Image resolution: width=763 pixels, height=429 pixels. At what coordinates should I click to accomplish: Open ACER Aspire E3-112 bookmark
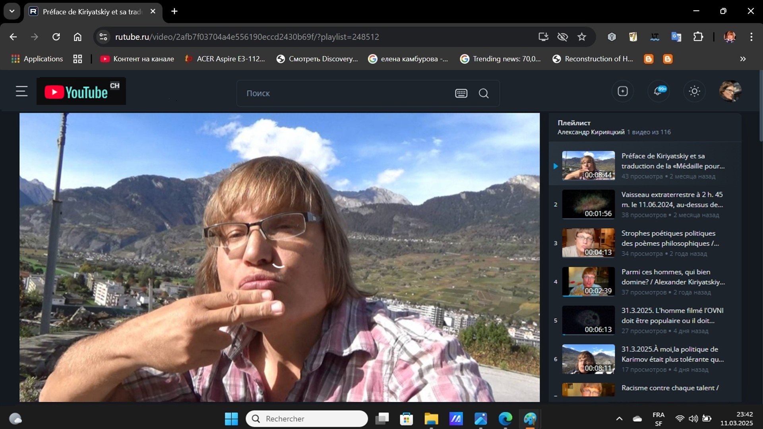pyautogui.click(x=225, y=59)
